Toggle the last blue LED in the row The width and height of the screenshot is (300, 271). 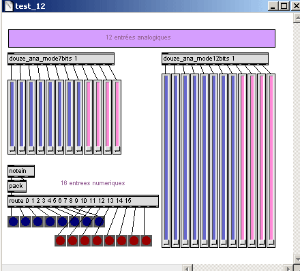pos(100,221)
